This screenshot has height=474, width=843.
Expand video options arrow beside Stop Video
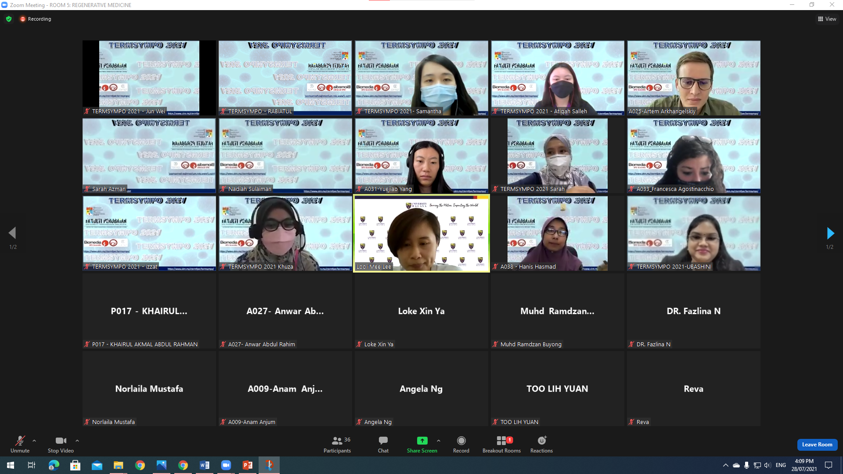click(77, 441)
